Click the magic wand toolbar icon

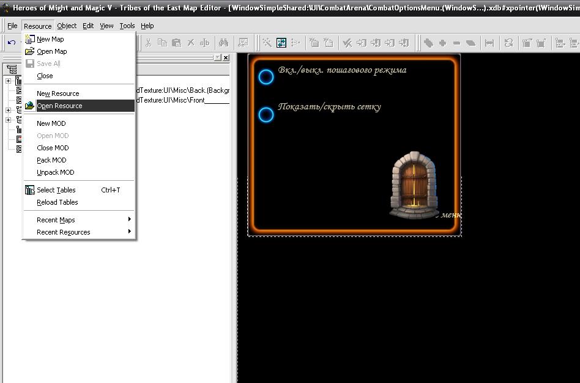click(x=267, y=43)
